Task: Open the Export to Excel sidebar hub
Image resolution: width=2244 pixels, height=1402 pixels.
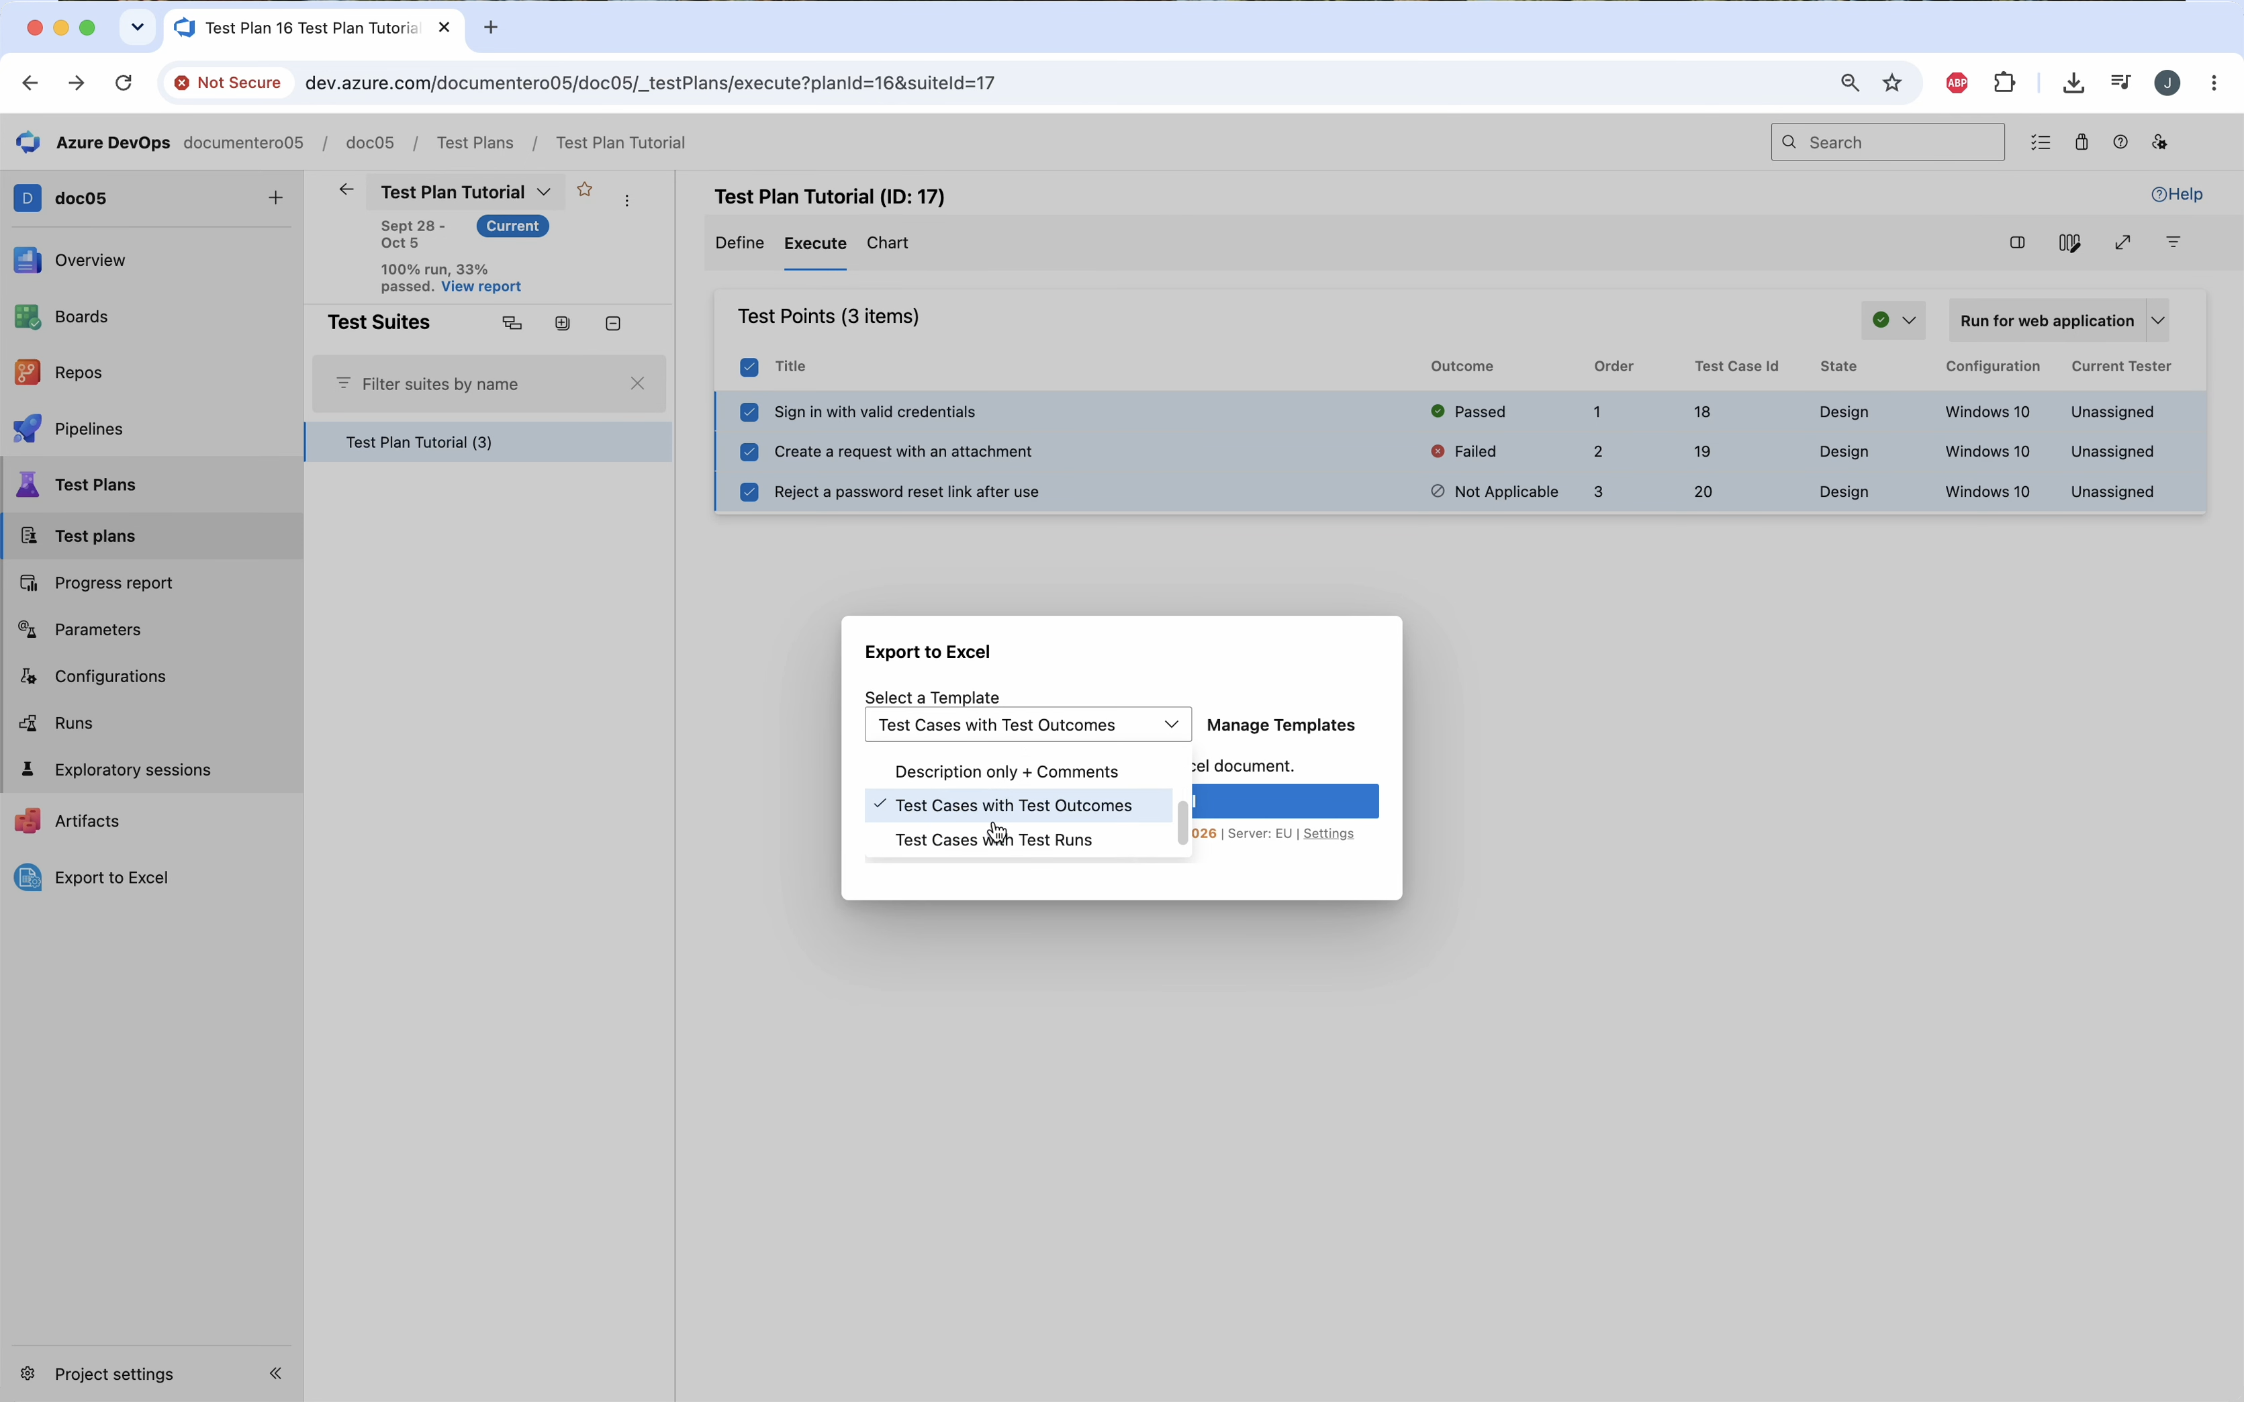Action: [111, 877]
